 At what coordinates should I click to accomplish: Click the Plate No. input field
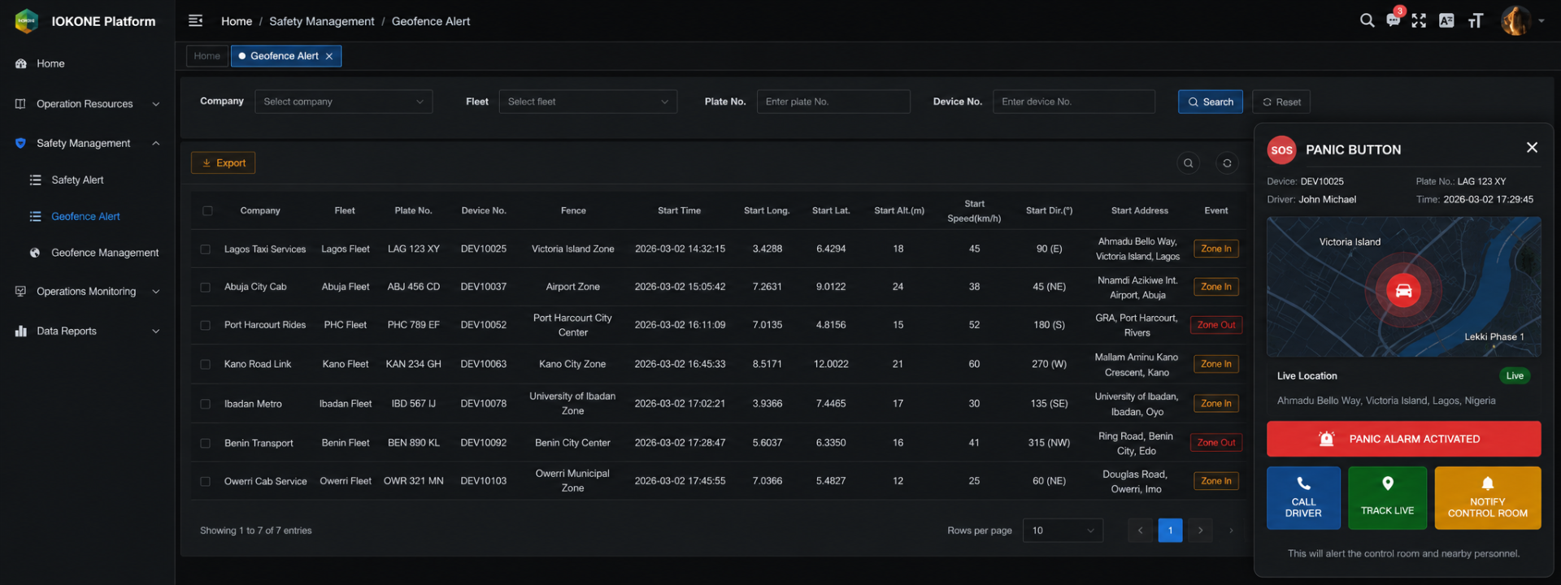[x=833, y=102]
